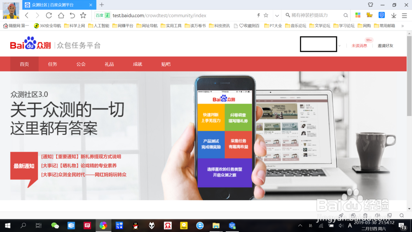Screen dimensions: 412x232
Task: Open the blue shield extension icon
Action: tap(382, 15)
